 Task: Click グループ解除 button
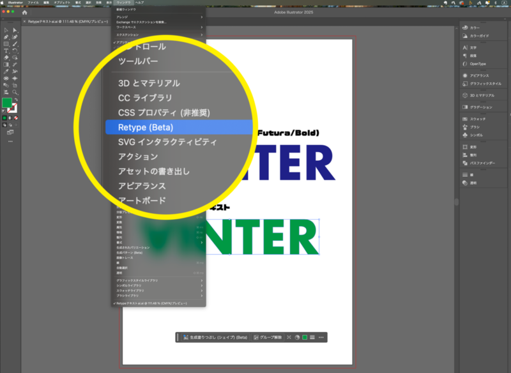(x=268, y=337)
